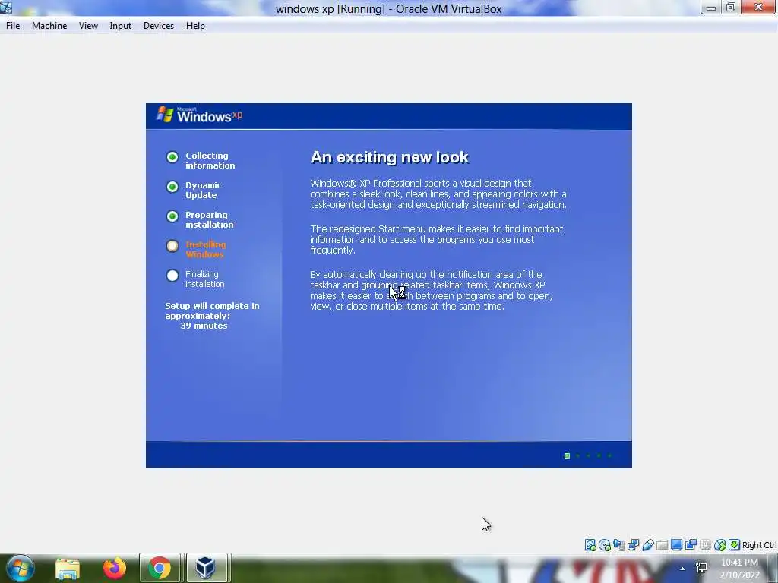Click the mouse integration indicator icon

(x=720, y=545)
